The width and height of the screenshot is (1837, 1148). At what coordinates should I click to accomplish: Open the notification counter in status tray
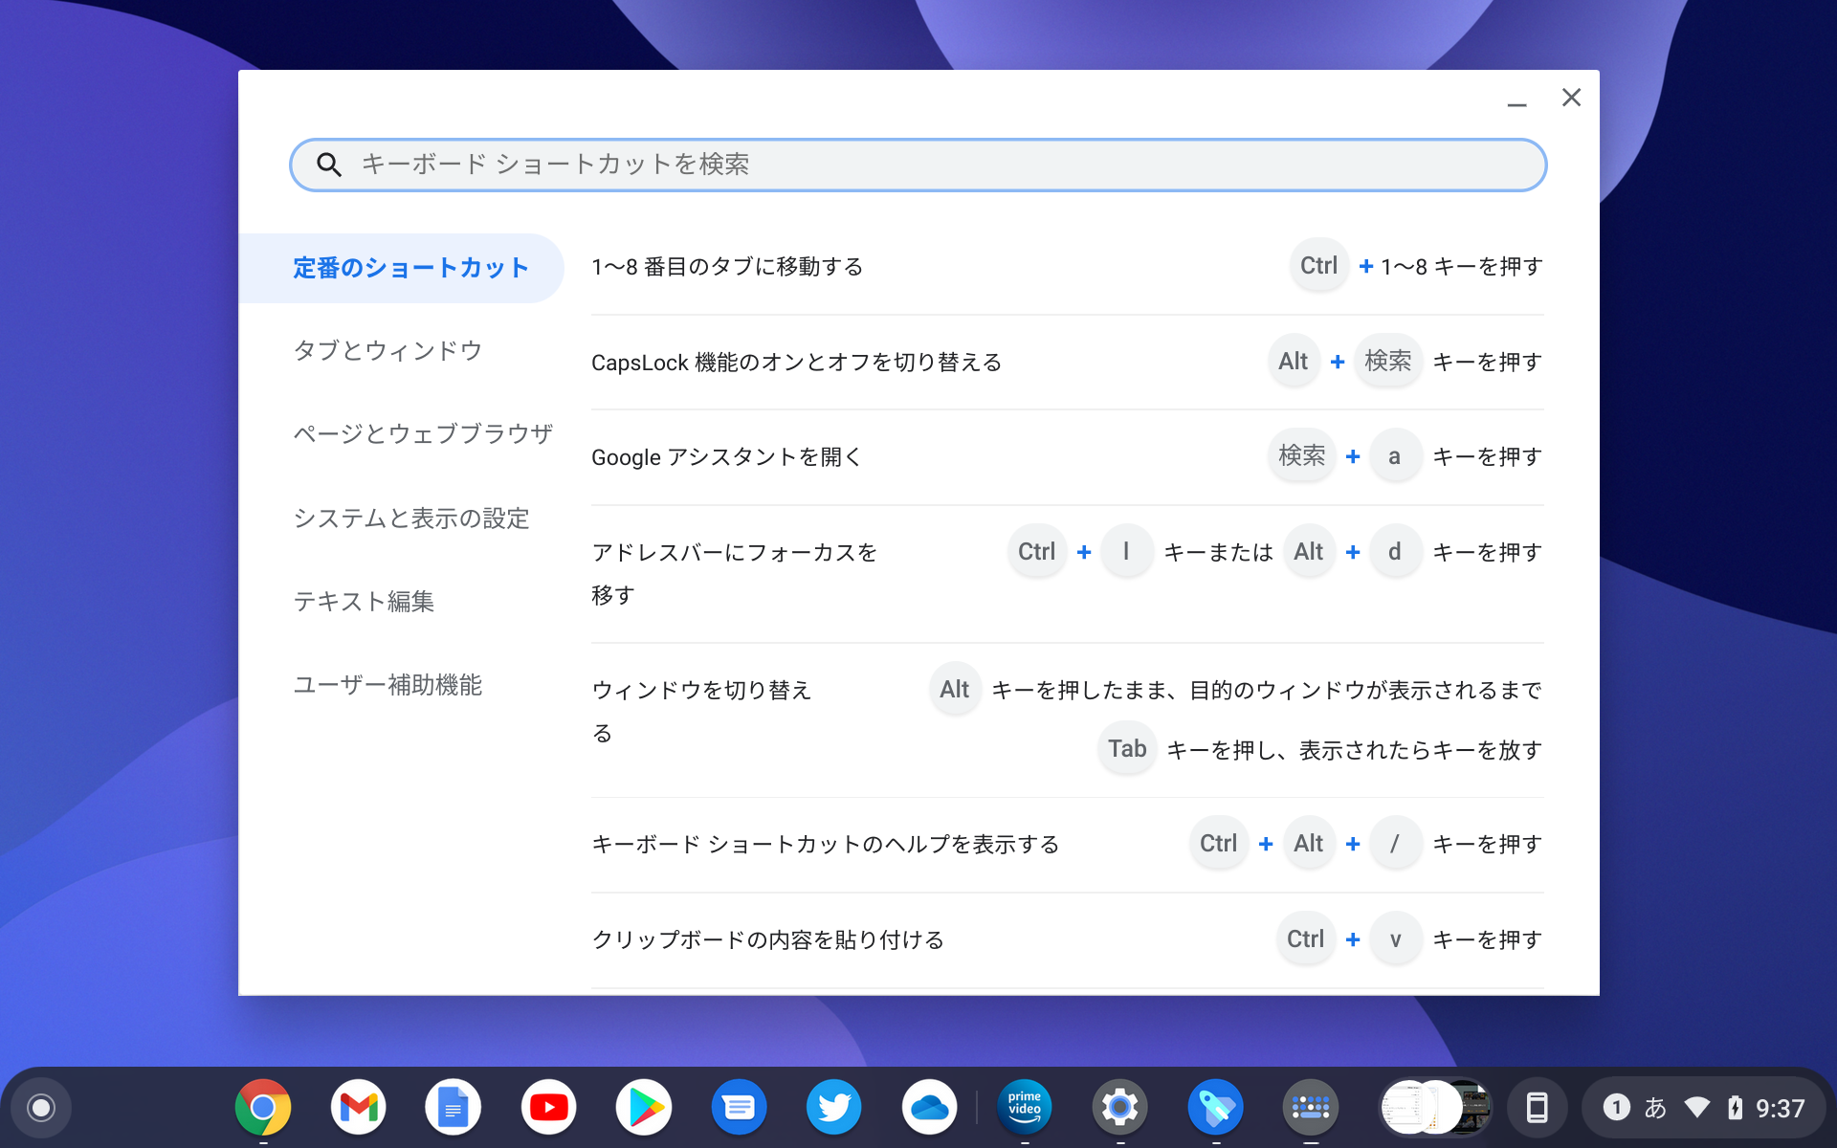coord(1617,1107)
